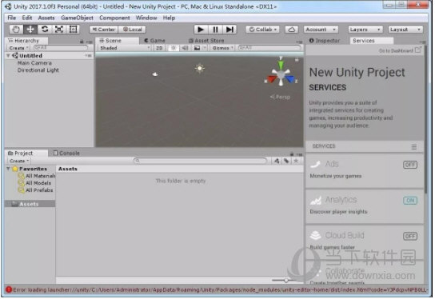Open the Shaded draw mode dropdown
This screenshot has height=299, width=435.
[125, 48]
